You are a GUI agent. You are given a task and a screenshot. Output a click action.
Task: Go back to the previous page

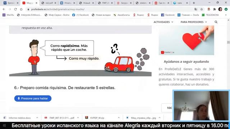click(x=4, y=9)
